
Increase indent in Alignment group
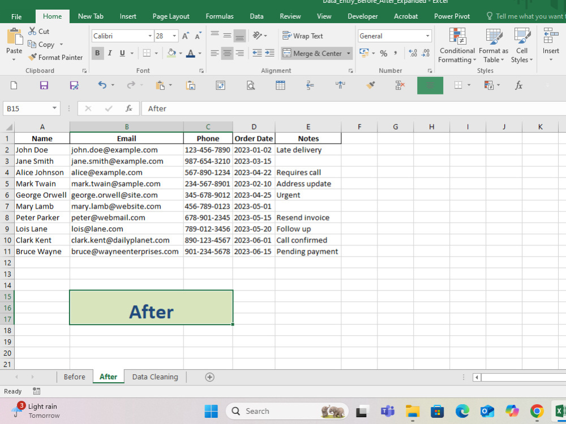coord(269,53)
